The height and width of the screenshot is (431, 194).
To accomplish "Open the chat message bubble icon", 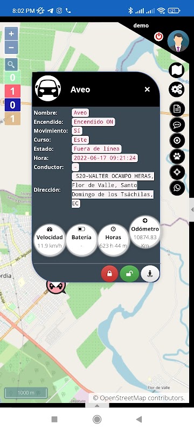I will (x=177, y=125).
